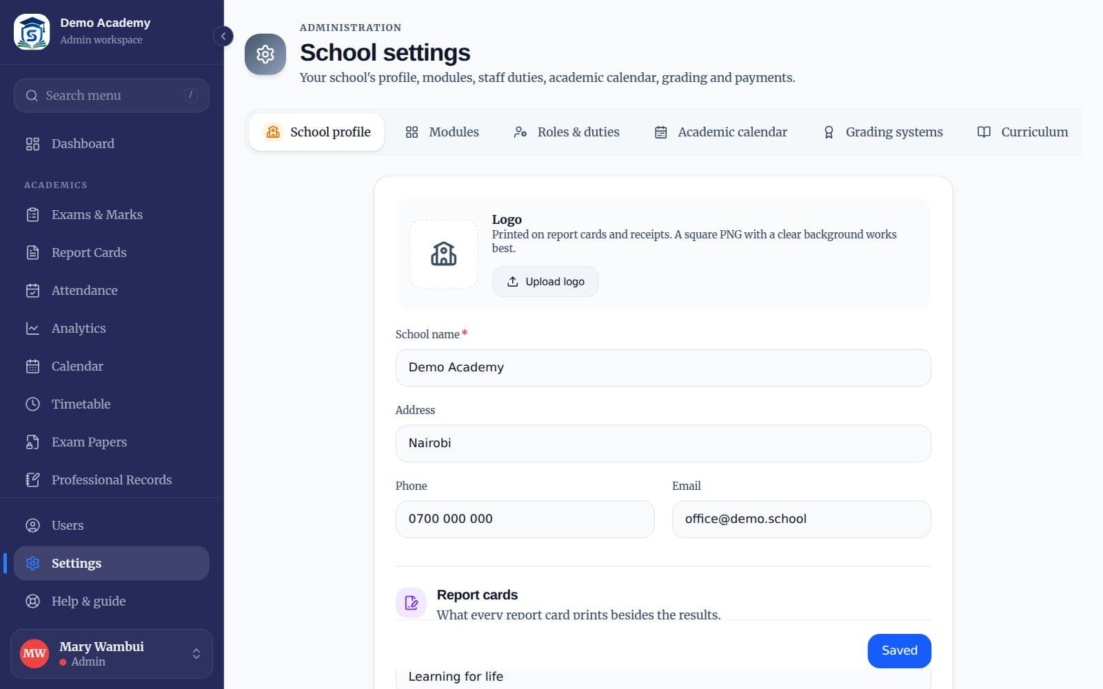The height and width of the screenshot is (689, 1103).
Task: Click the Timetable clock icon
Action: 32,404
